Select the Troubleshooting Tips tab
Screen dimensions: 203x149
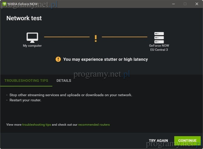coord(26,81)
